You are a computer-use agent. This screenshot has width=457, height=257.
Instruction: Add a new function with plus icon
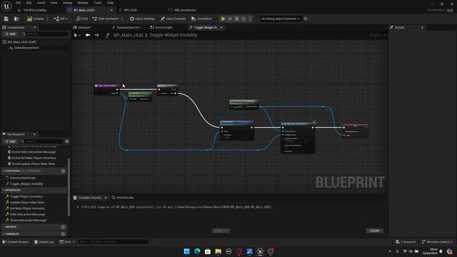tap(63, 171)
